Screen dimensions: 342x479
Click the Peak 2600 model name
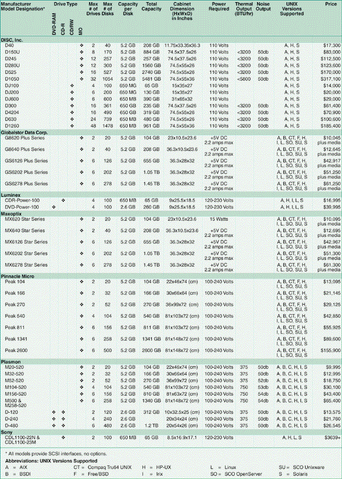coord(16,351)
